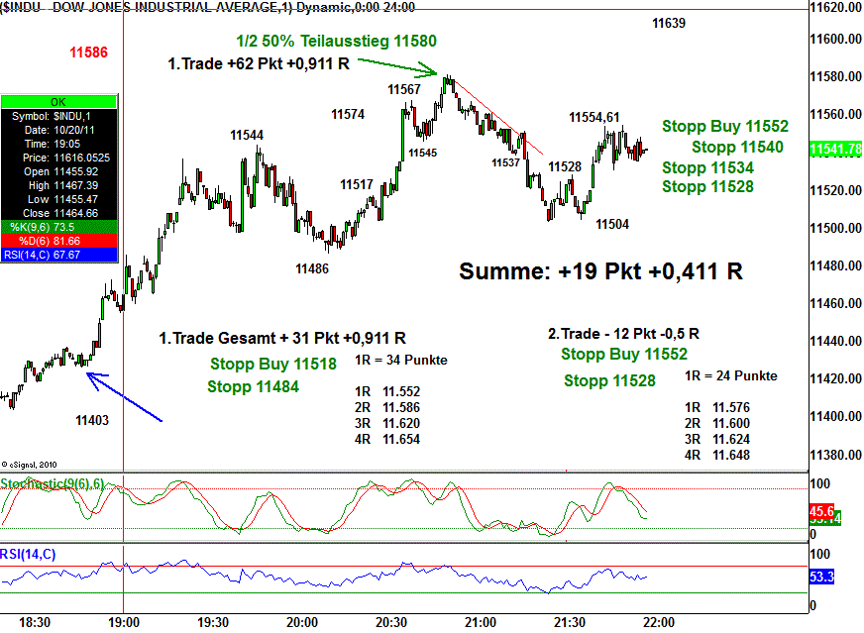Click the blue RSI value tag 53.3
Image resolution: width=864 pixels, height=633 pixels.
824,576
